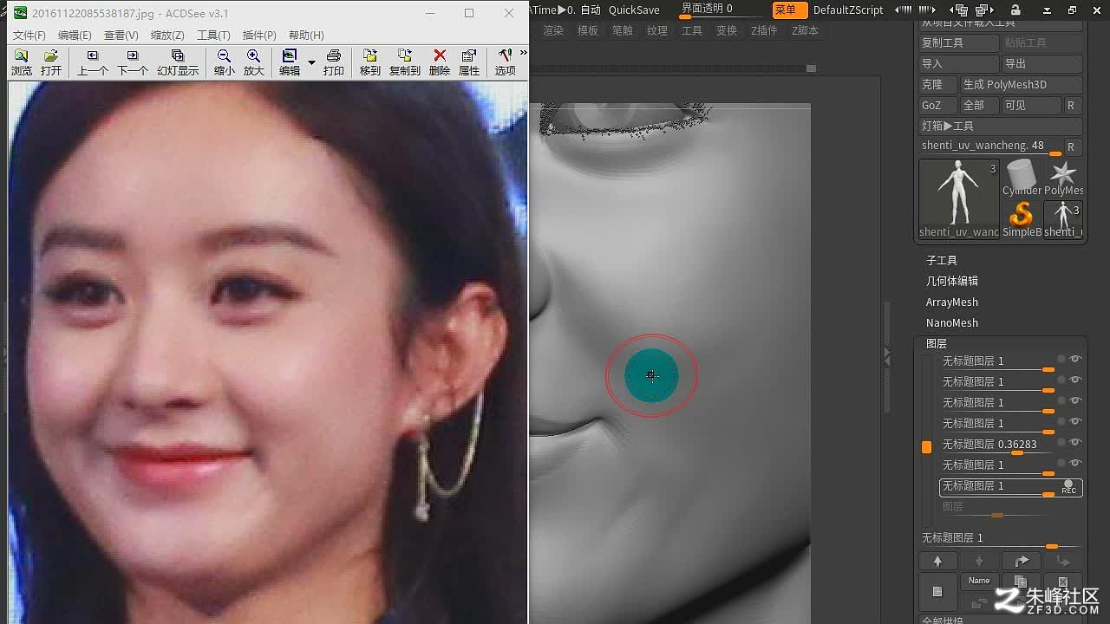Toggle eye visibility of first 无标题图层 1
The height and width of the screenshot is (624, 1110).
pos(1075,359)
